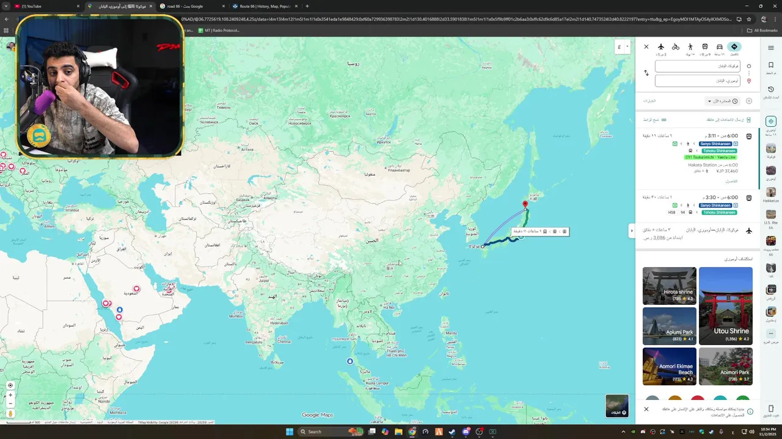
Task: Click the browser address bar URL
Action: [455, 19]
